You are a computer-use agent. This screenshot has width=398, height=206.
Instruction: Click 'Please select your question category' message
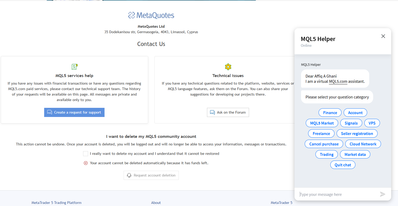click(337, 97)
